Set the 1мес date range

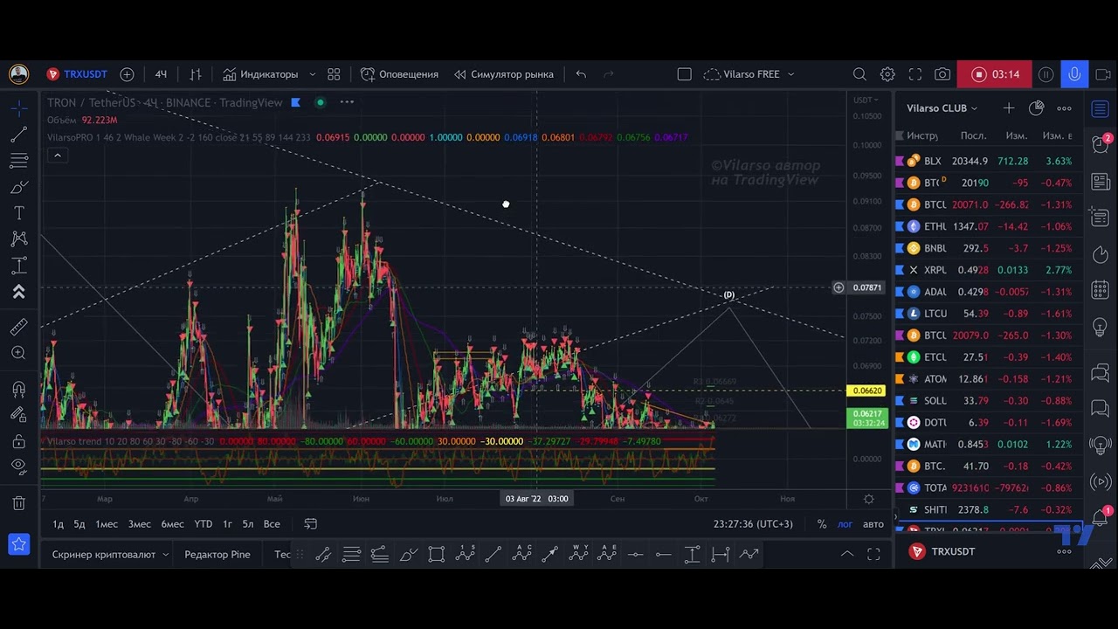pyautogui.click(x=107, y=524)
